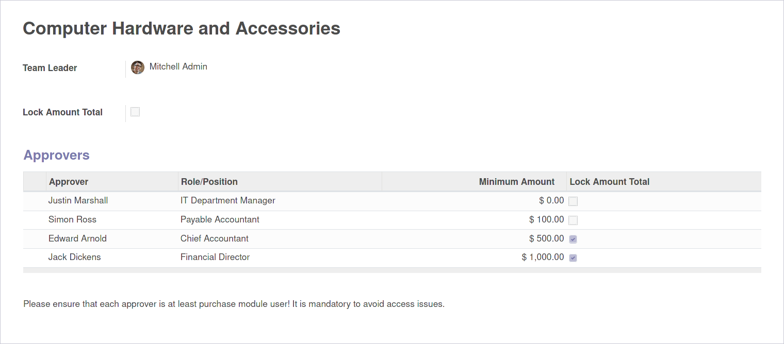Click the Computer Hardware and Accessories title

[182, 28]
